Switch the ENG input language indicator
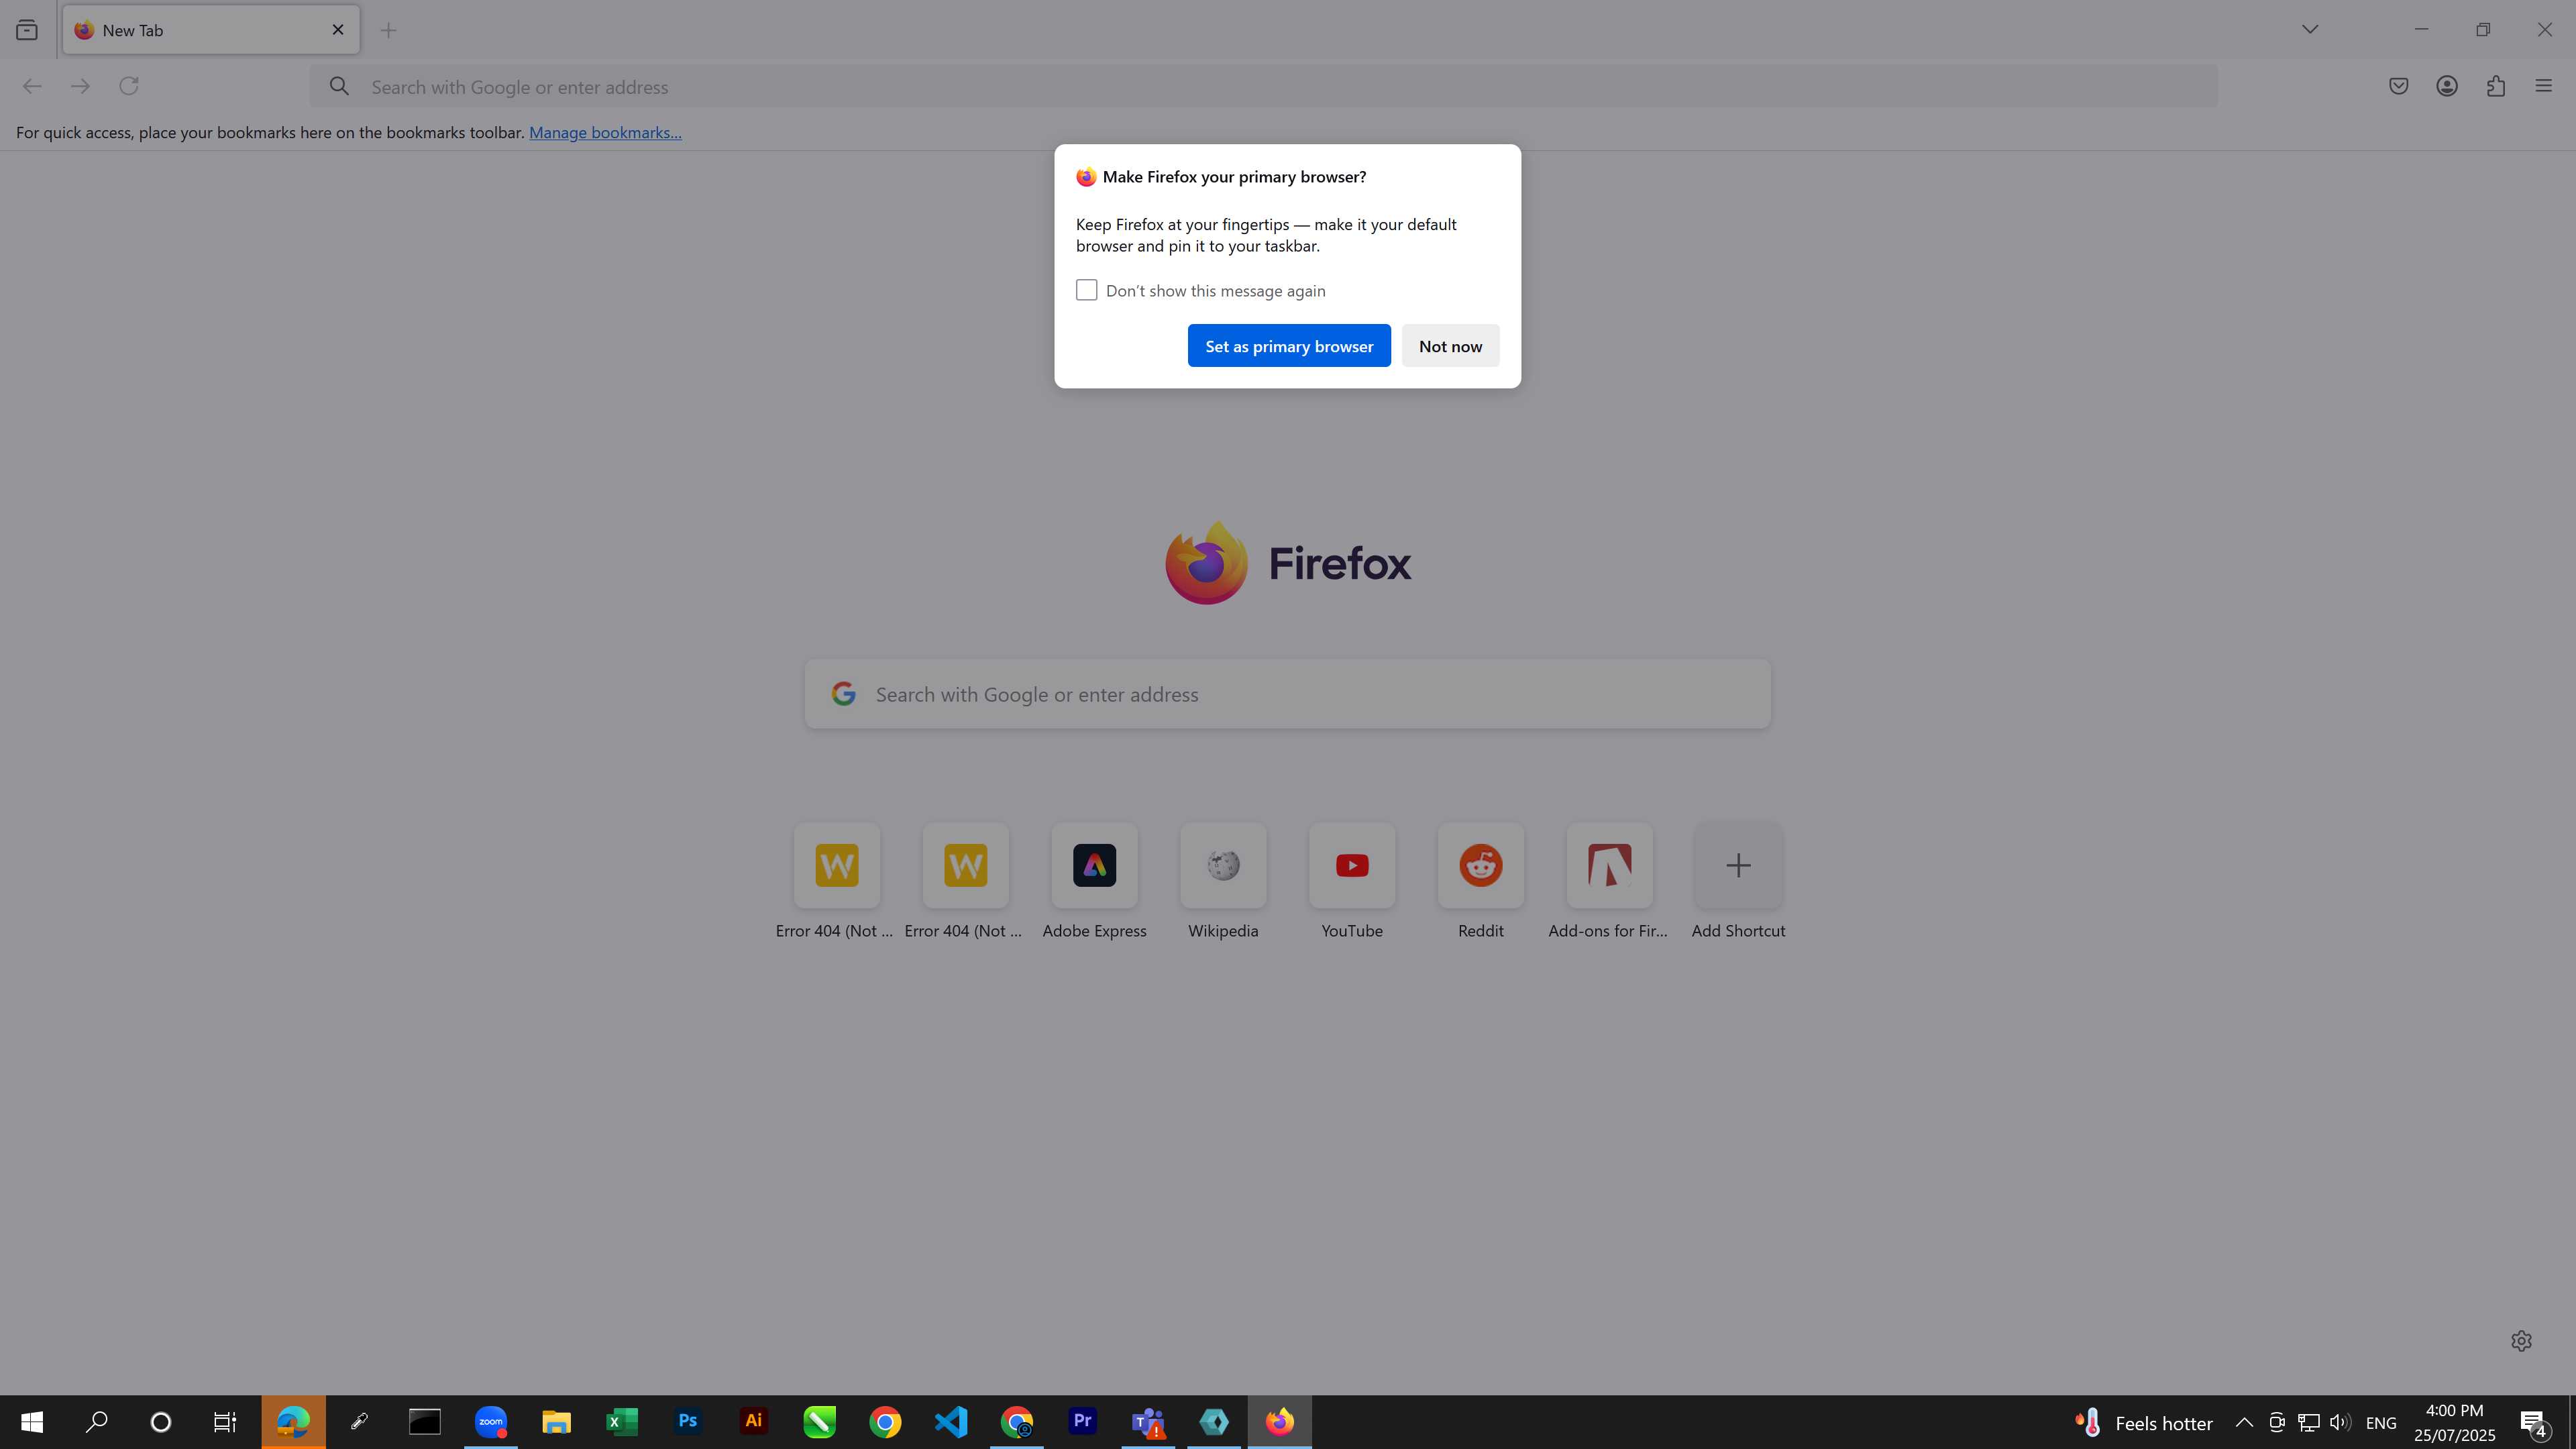The image size is (2576, 1449). tap(2381, 1423)
